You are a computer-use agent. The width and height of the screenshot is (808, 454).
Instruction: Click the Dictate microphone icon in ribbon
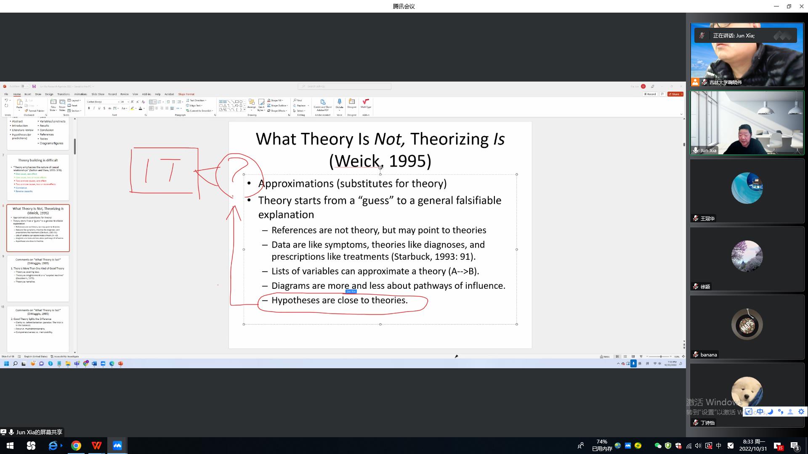coord(339,102)
